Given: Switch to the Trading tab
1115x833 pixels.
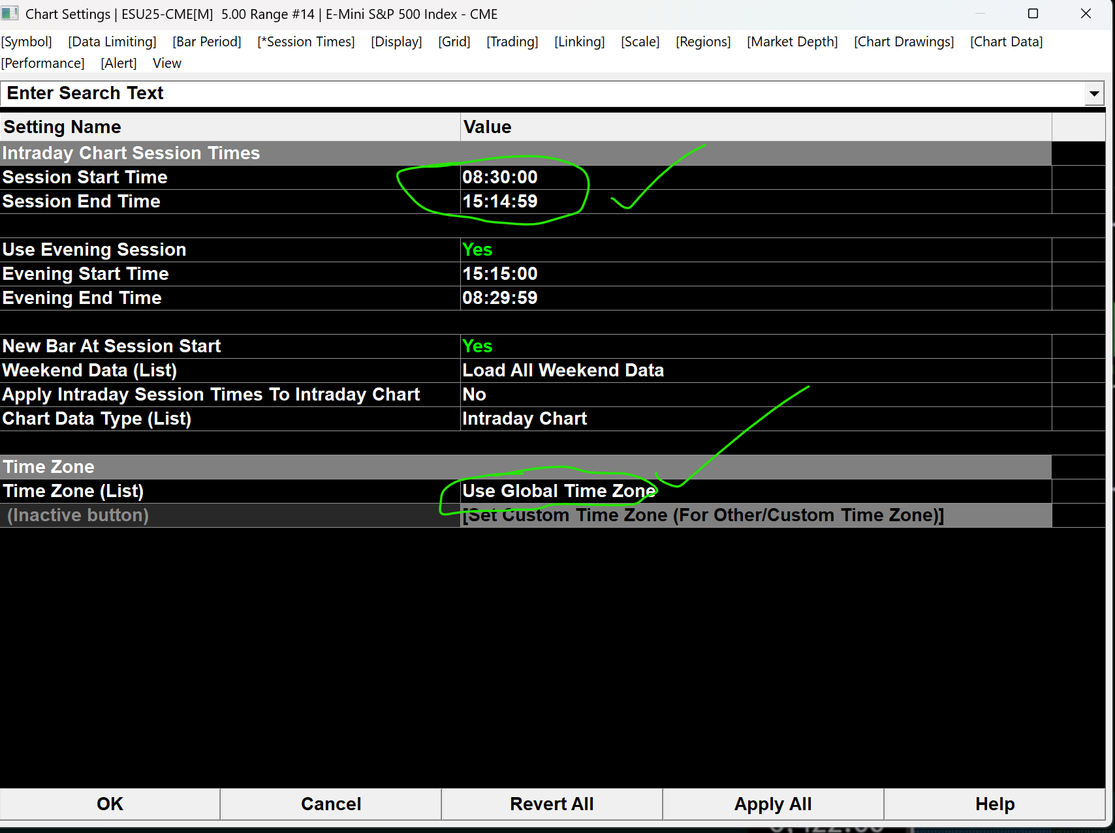Looking at the screenshot, I should pos(512,42).
